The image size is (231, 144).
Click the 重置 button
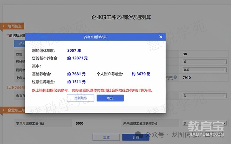[106, 137]
